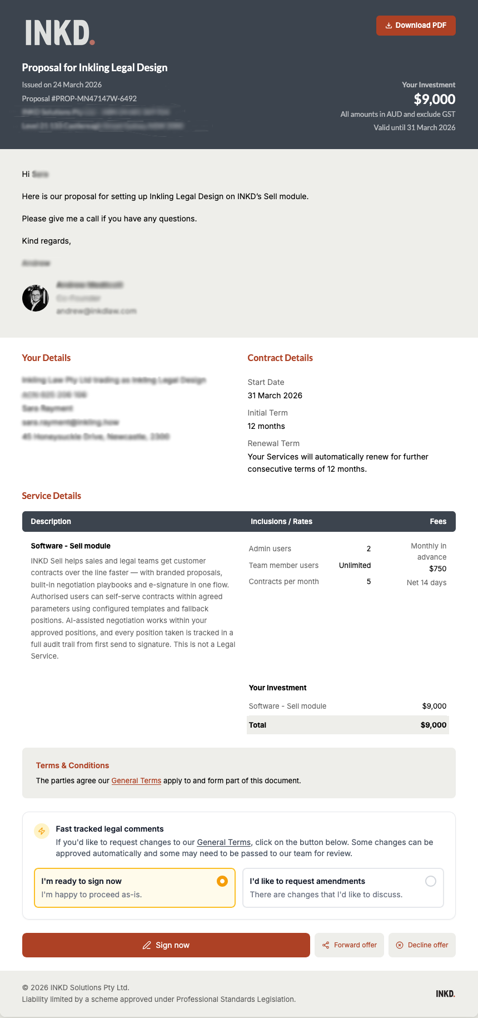
Task: Click the lightning bolt icon for fast tracked comments
Action: [x=41, y=831]
